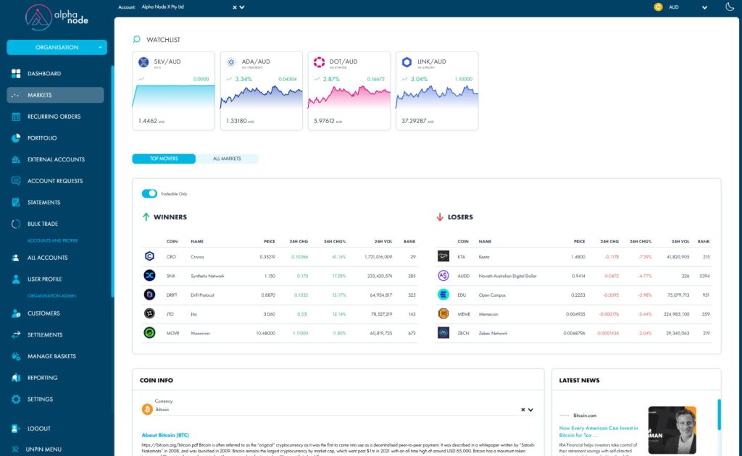742x456 pixels.
Task: Expand the Account selector chevron
Action: (242, 7)
